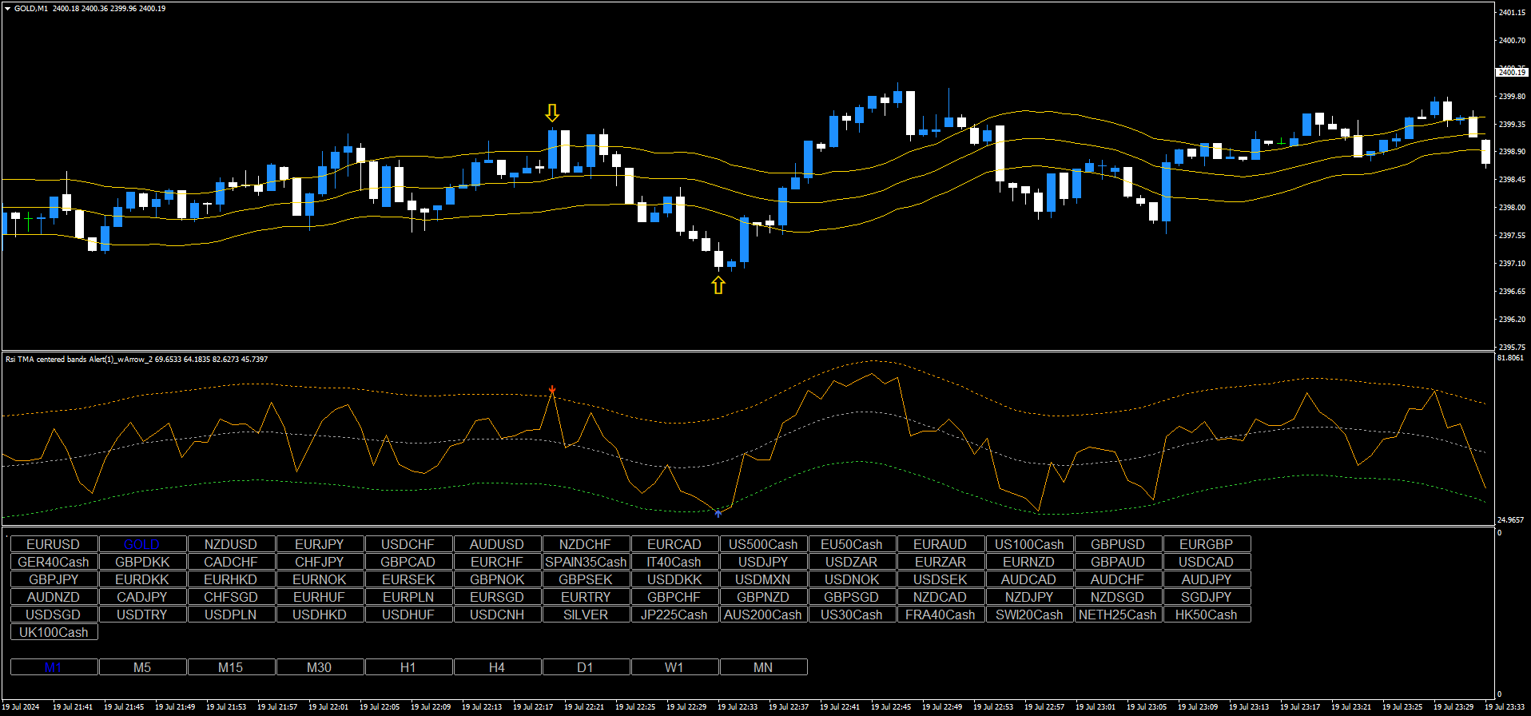Click the blue arrow on RSI indicator
The width and height of the screenshot is (1531, 716).
pos(718,512)
